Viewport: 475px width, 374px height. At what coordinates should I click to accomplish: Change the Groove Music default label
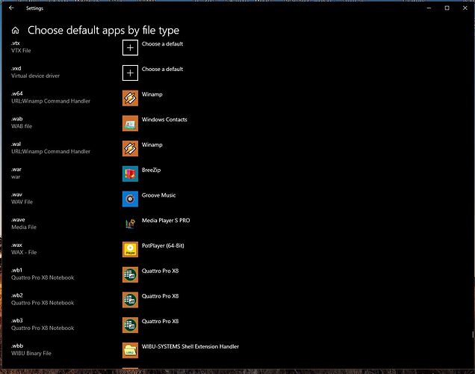pyautogui.click(x=159, y=195)
